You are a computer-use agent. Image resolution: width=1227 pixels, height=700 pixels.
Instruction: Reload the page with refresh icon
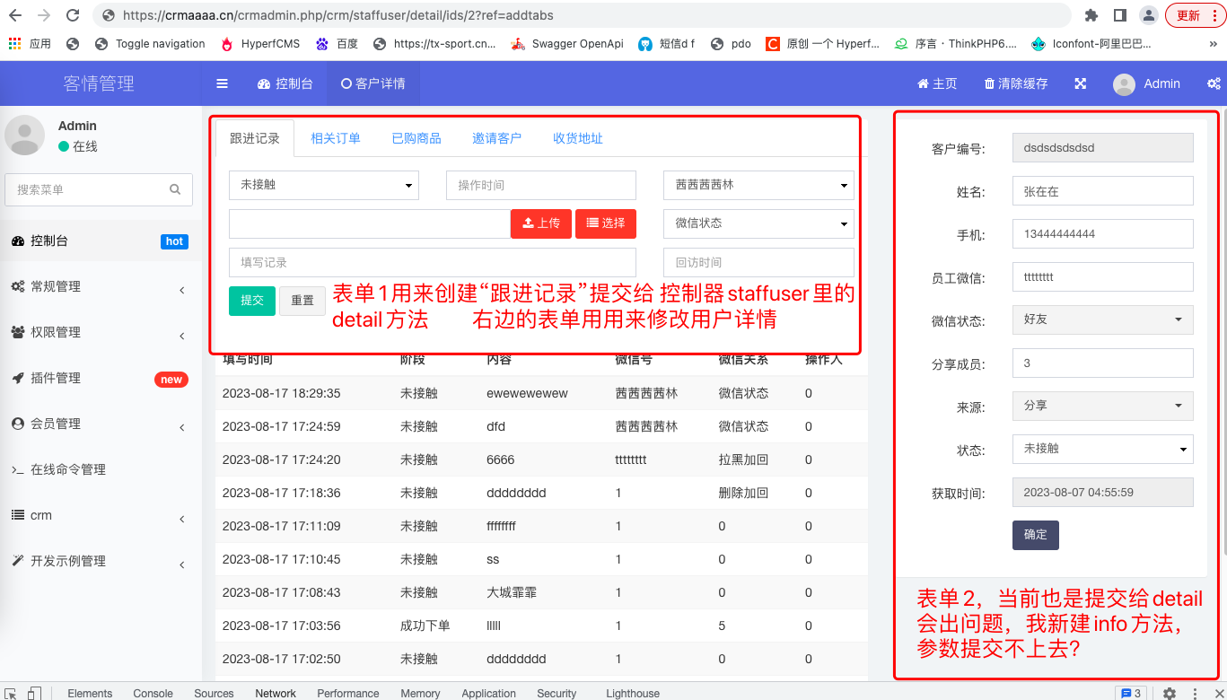coord(73,15)
